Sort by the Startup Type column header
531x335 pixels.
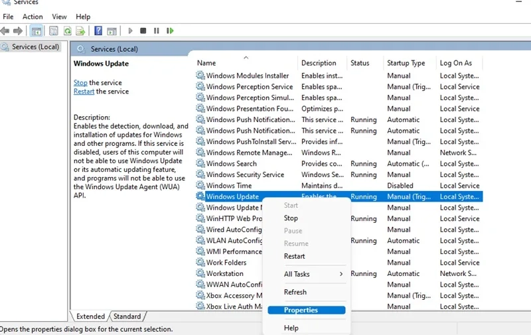406,63
